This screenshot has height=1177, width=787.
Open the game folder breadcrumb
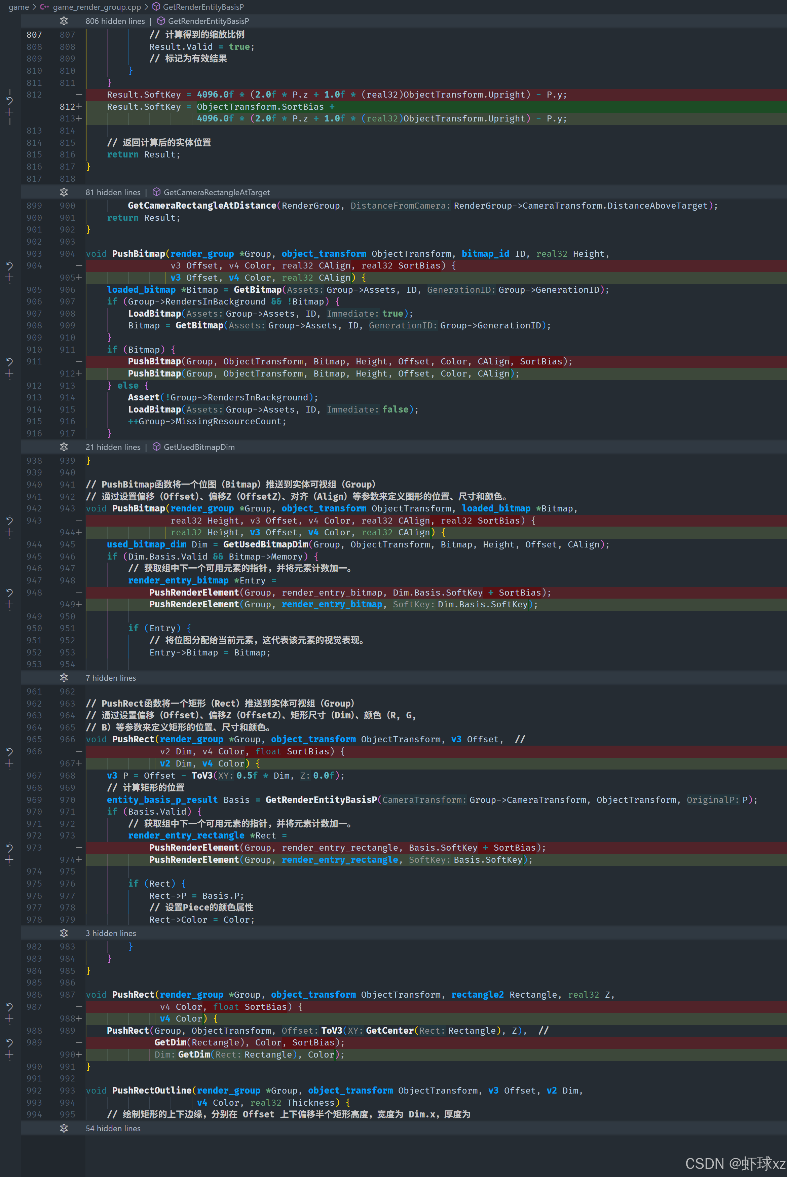click(x=18, y=7)
